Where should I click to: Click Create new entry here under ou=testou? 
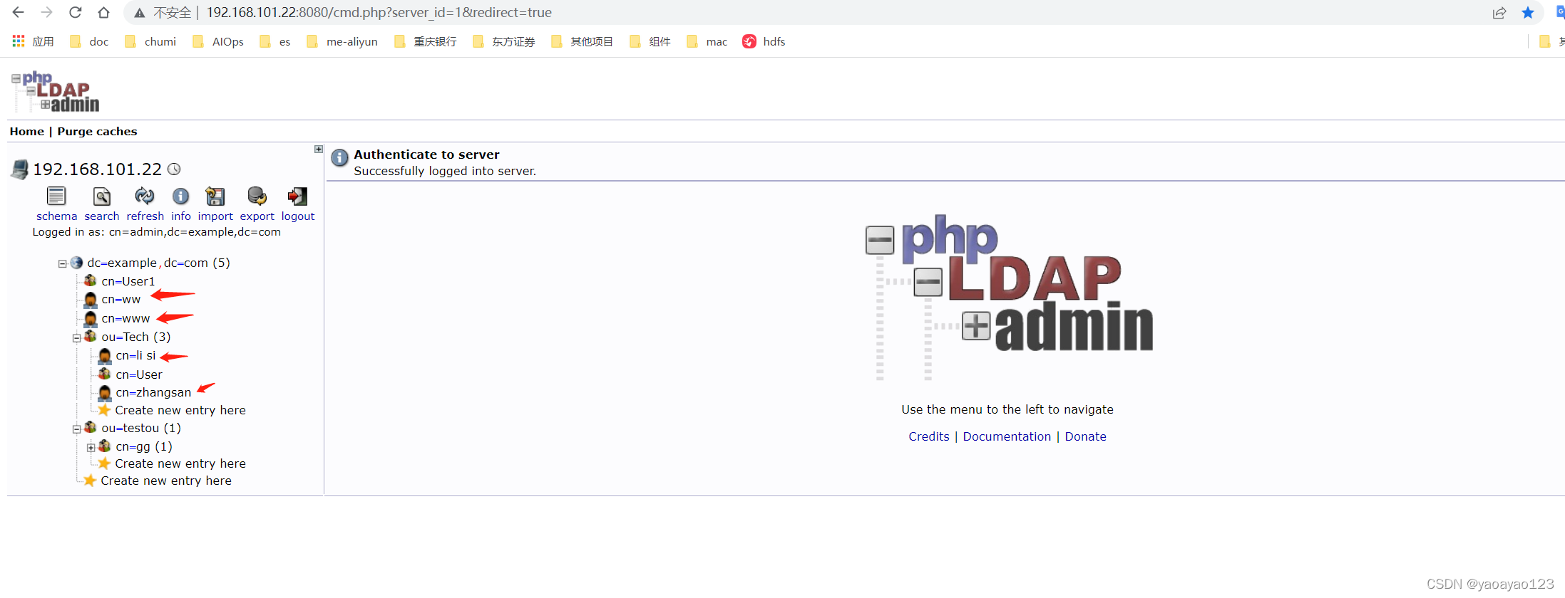180,463
